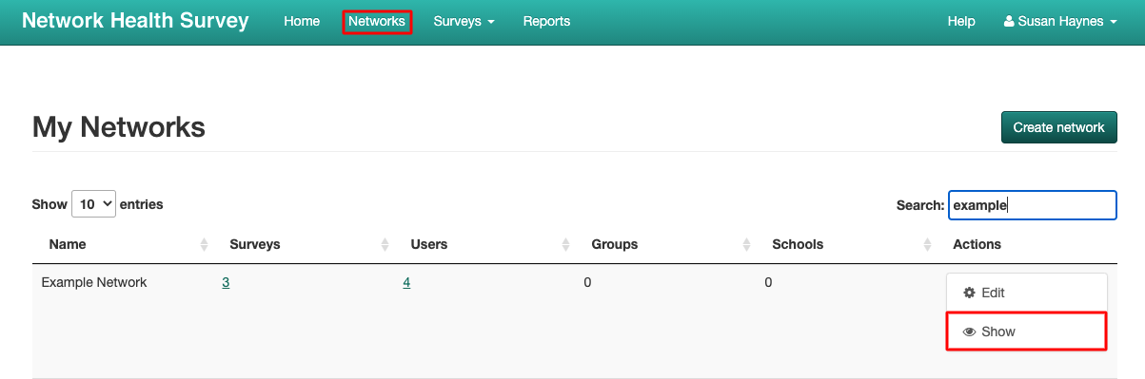Sort by Surveys column arrows icon
The image size is (1145, 379).
[x=385, y=245]
